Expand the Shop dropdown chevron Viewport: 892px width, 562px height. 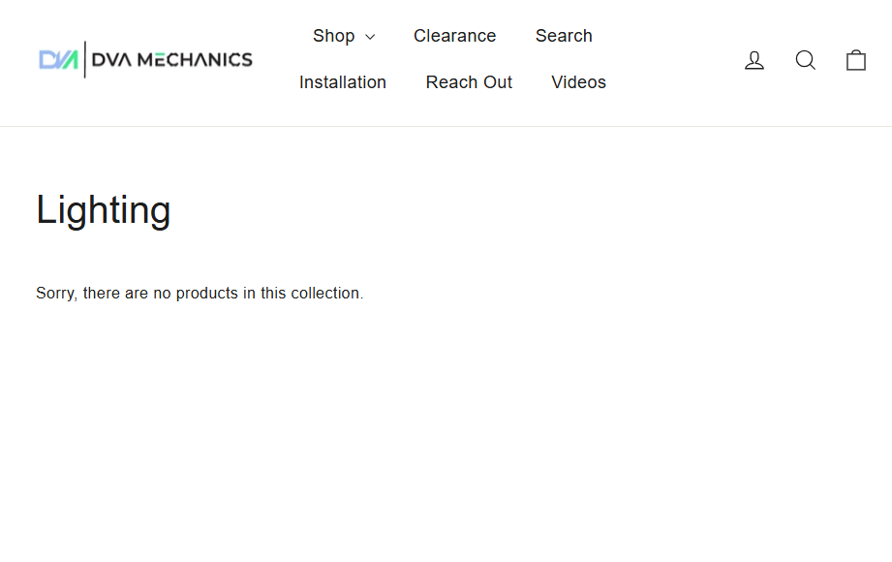click(x=370, y=38)
